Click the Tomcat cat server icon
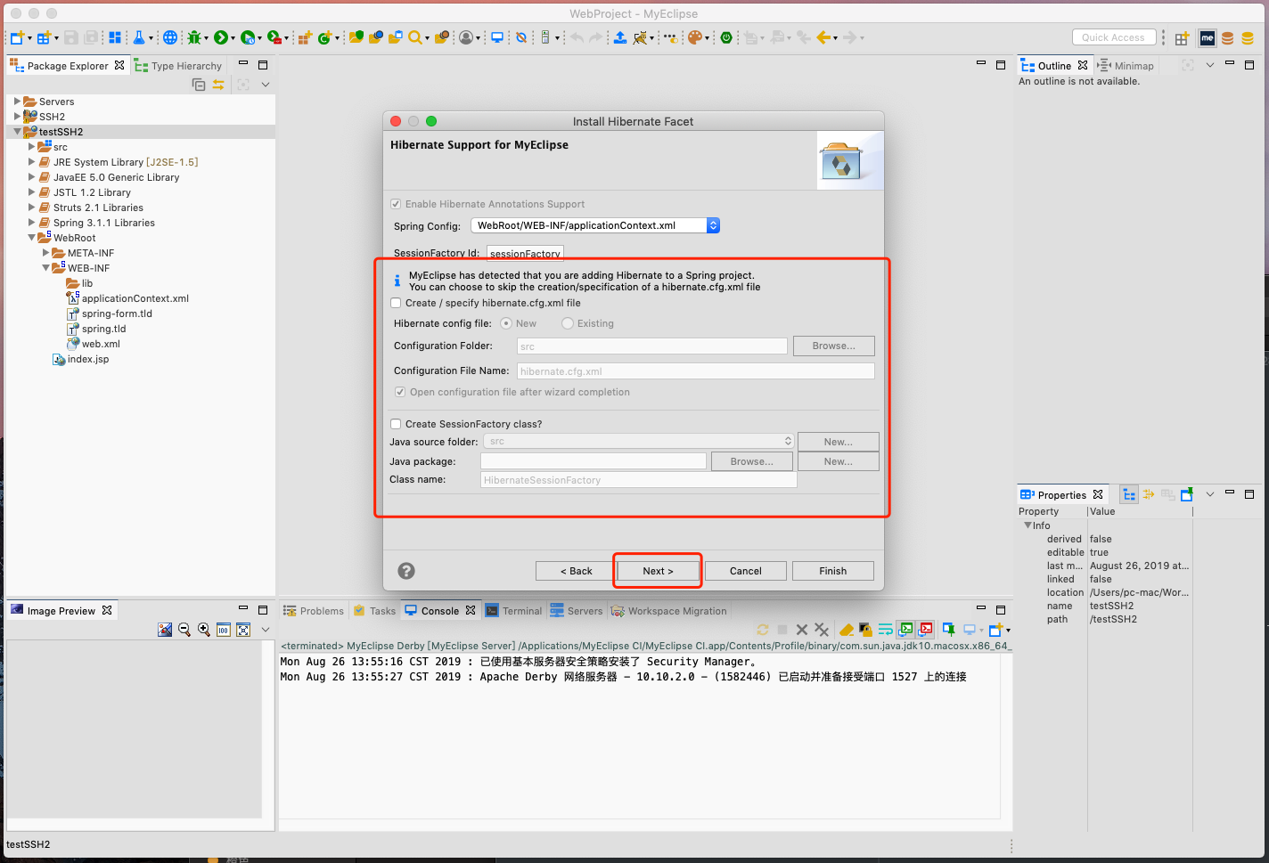 (641, 37)
